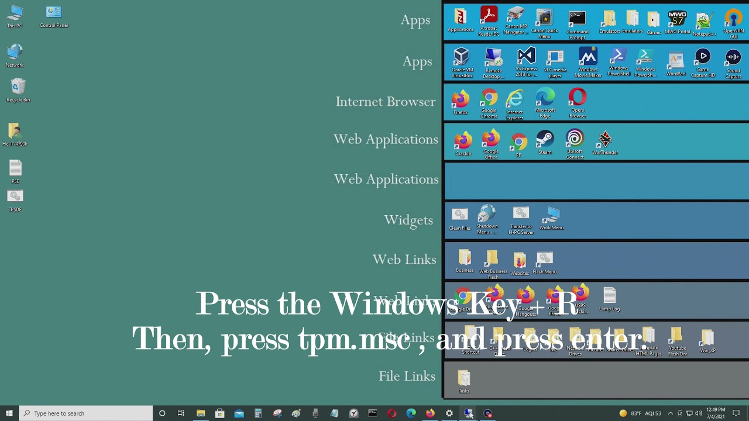749x421 pixels.
Task: Click the Windows Start button
Action: pos(9,413)
